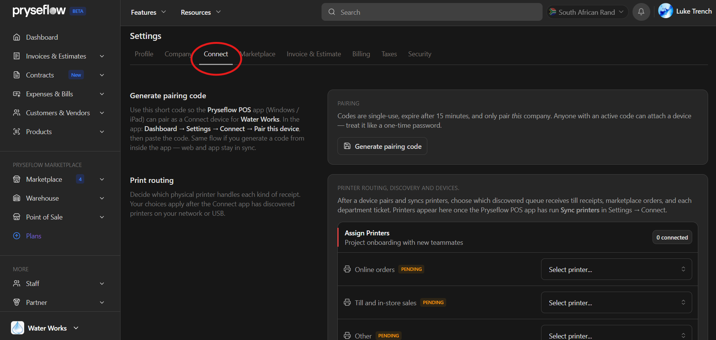Click the pryseflow logo

click(39, 11)
